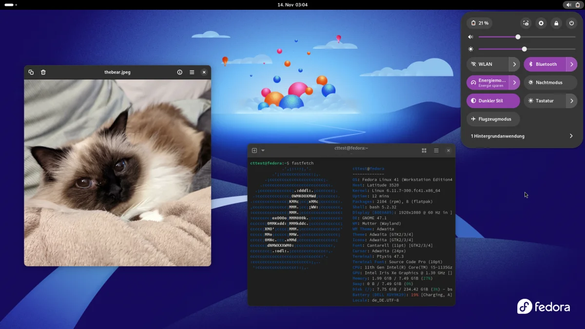Close the thebear.jpeg image viewer window
Viewport: 585px width, 329px height.
[x=204, y=72]
